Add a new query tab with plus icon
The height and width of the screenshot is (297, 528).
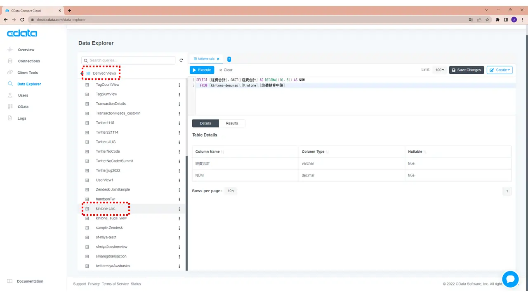pos(229,59)
